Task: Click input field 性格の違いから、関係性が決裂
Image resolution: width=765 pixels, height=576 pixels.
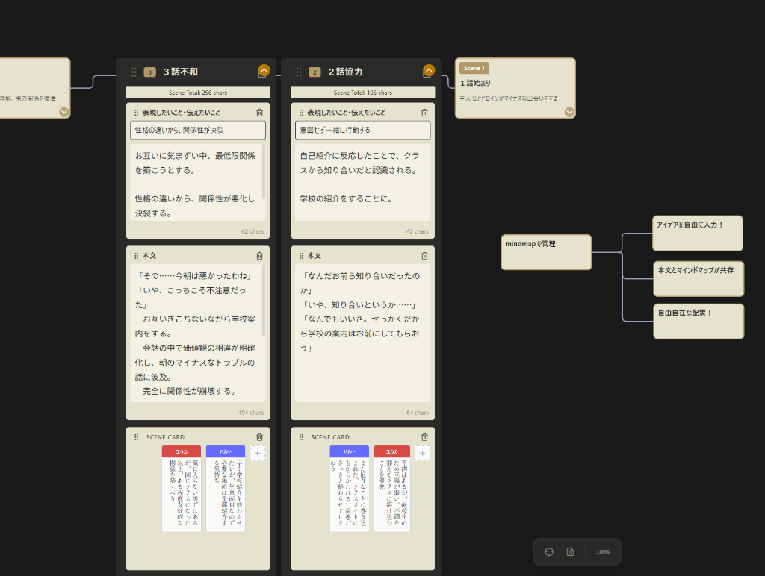Action: (198, 130)
